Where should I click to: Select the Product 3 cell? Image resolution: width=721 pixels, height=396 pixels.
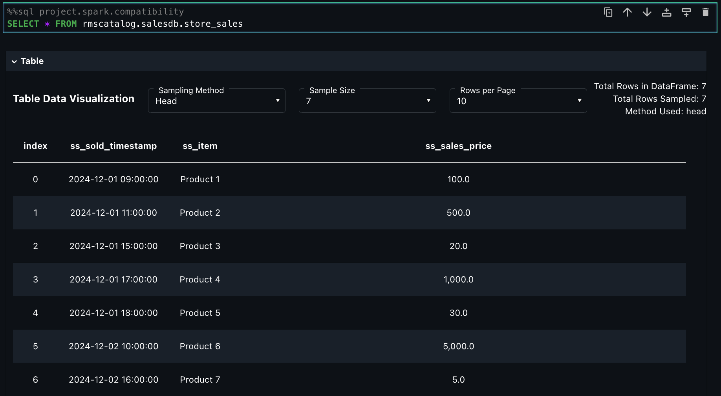point(200,246)
